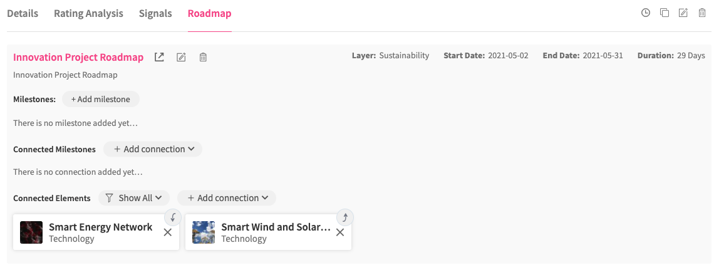This screenshot has width=714, height=265.
Task: Click the edit icon in the top-right toolbar
Action: point(683,13)
